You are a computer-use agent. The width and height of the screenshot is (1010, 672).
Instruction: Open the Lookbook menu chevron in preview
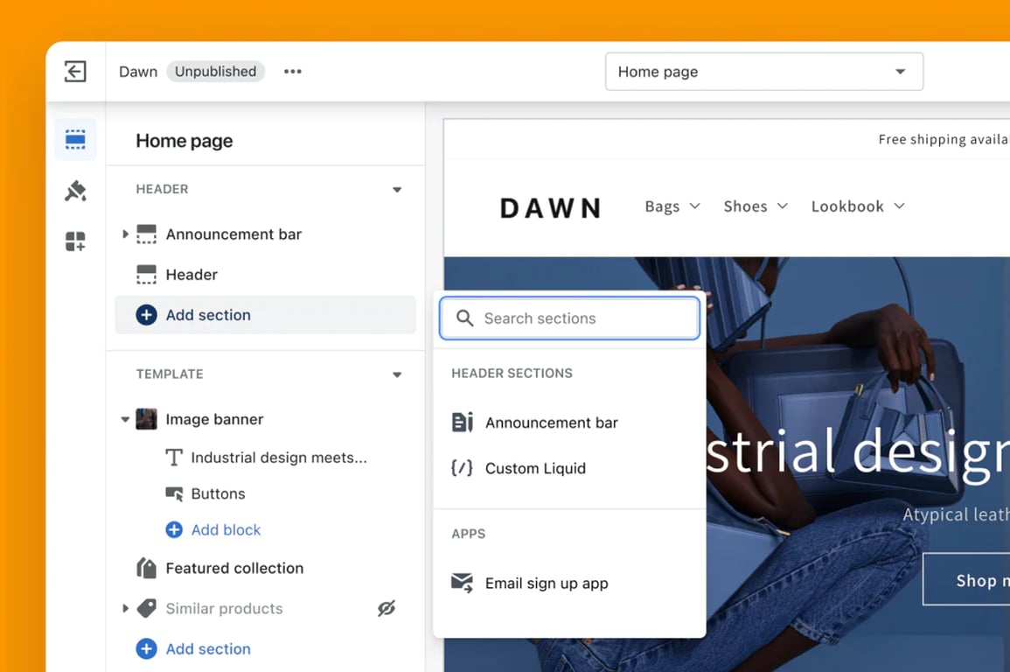point(899,206)
